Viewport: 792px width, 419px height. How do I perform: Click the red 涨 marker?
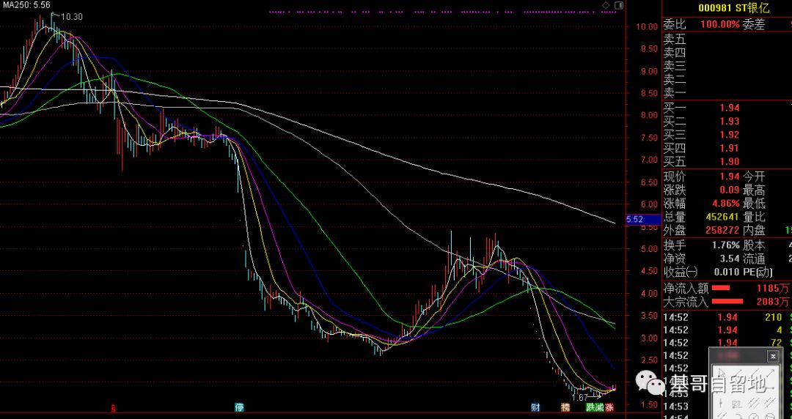pyautogui.click(x=609, y=407)
